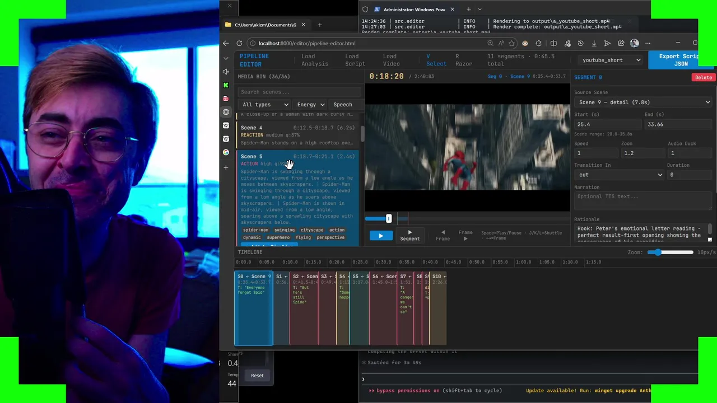Open the youtube_short preset dropdown

(x=611, y=60)
